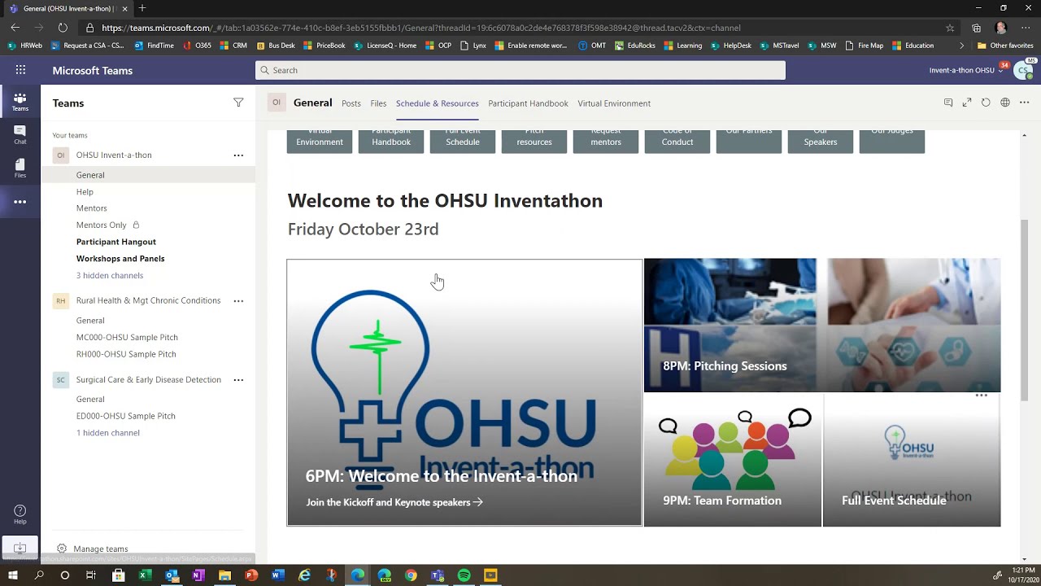This screenshot has height=586, width=1041.
Task: Show the tab conversation icon
Action: click(x=948, y=103)
